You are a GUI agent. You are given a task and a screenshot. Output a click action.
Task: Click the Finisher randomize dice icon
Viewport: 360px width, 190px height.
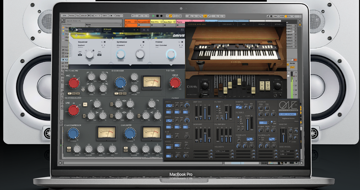coord(182,42)
